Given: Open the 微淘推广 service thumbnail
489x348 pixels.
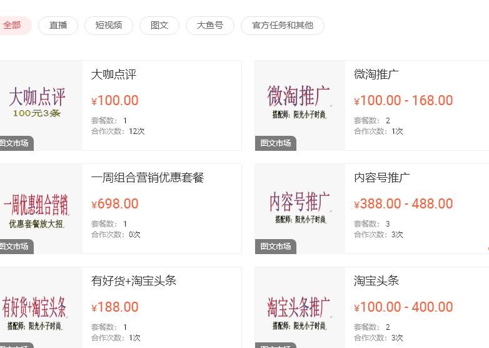Looking at the screenshot, I should click(300, 106).
